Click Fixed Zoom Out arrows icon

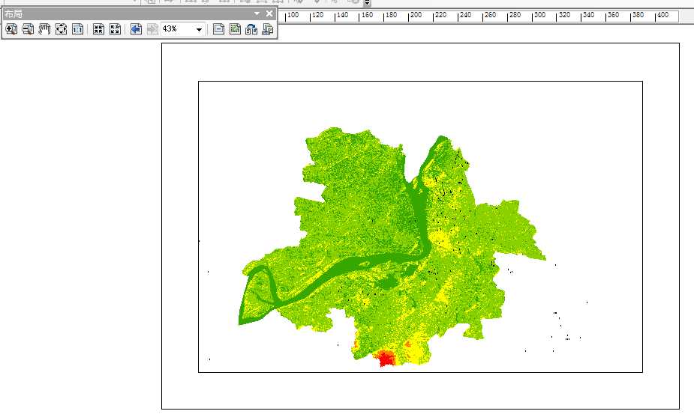[115, 29]
